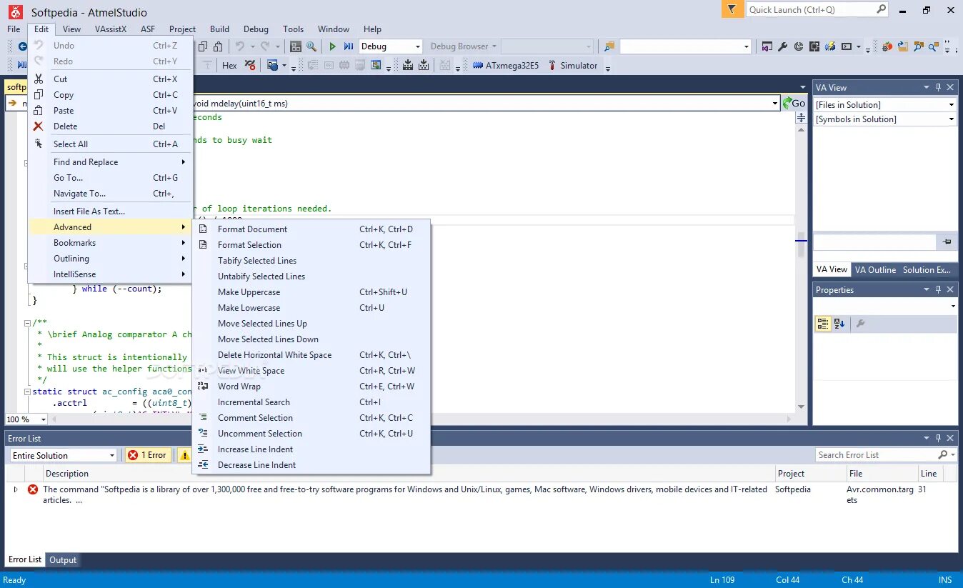
Task: Choose Copy from the Edit menu
Action: (110, 95)
